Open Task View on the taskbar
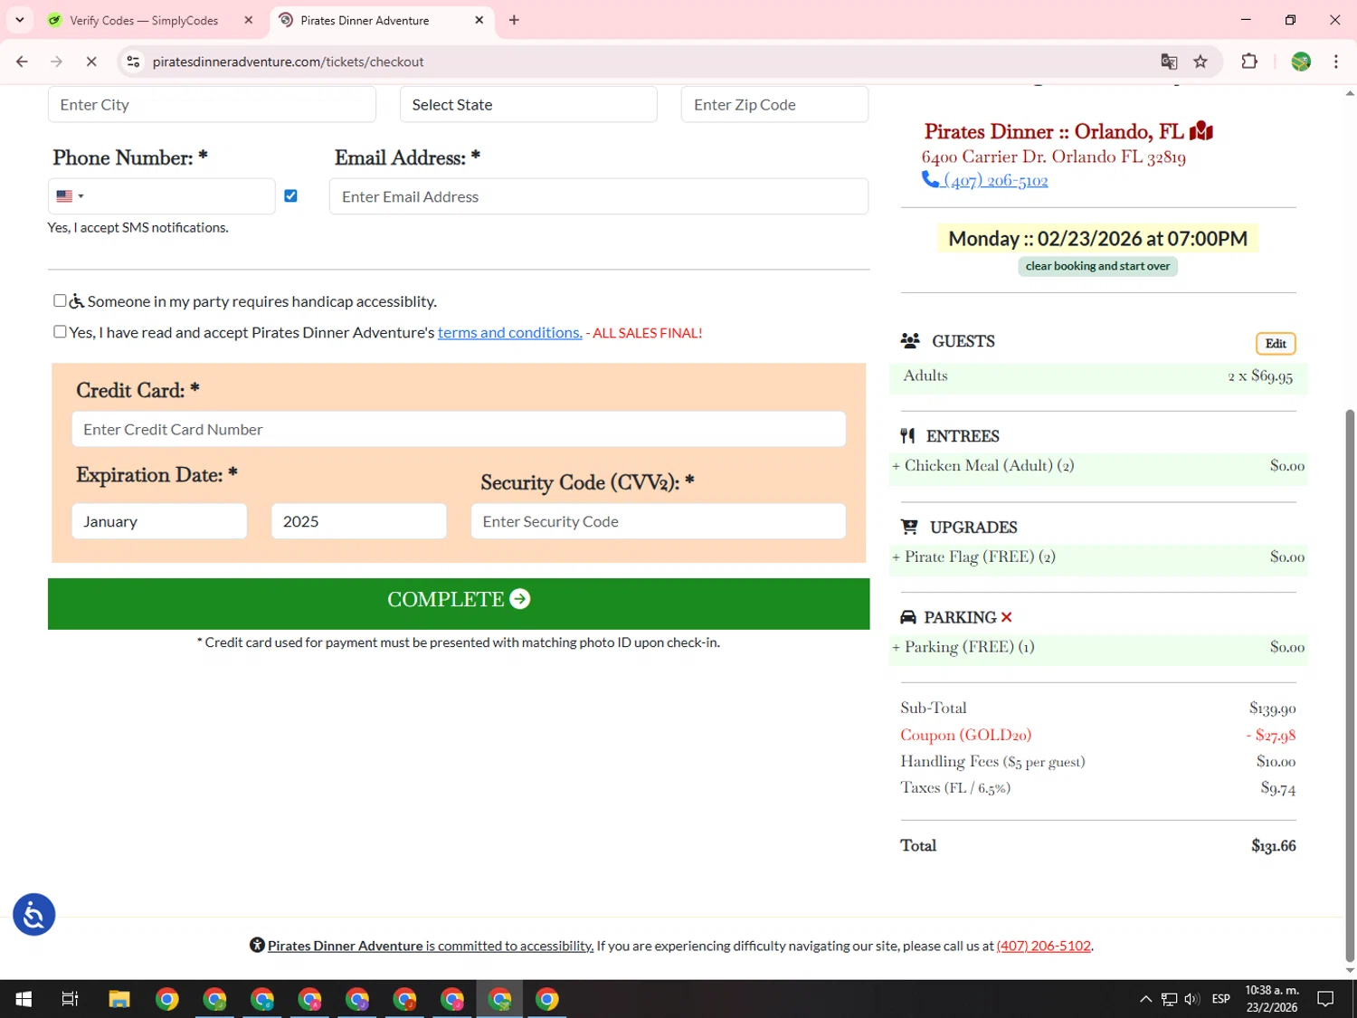 coord(70,999)
